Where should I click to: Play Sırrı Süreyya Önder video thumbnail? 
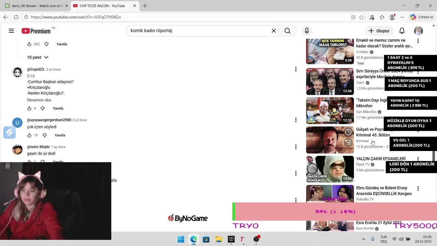[330, 81]
